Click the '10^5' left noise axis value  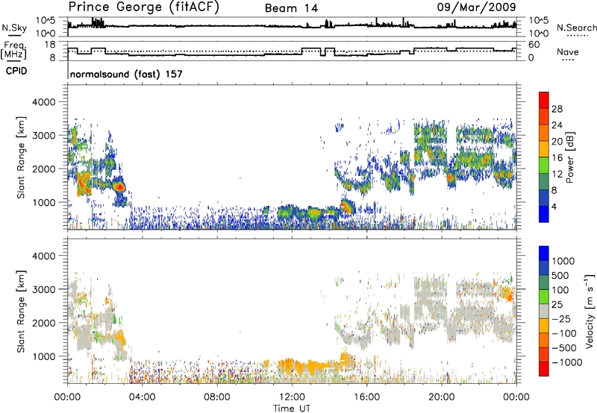tap(46, 20)
